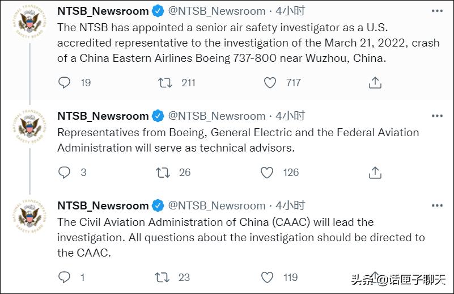
Task: Click the verified badge on second tweet
Action: point(158,116)
